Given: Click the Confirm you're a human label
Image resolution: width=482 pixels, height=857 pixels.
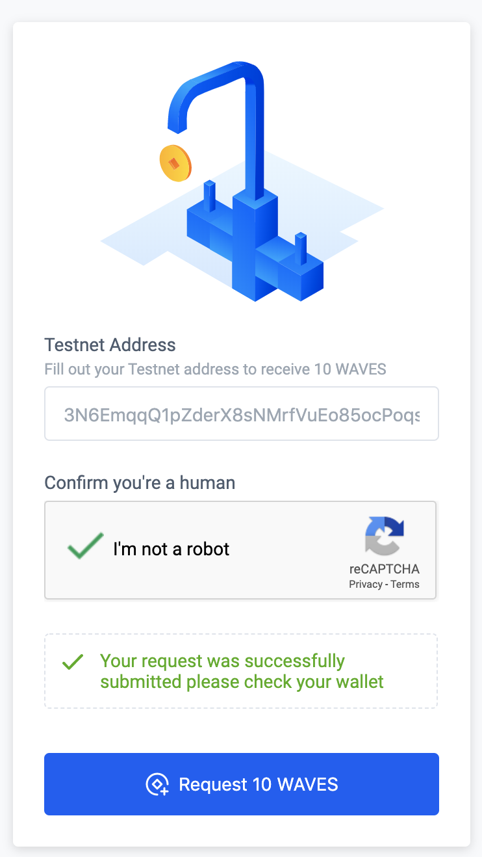Looking at the screenshot, I should point(140,482).
